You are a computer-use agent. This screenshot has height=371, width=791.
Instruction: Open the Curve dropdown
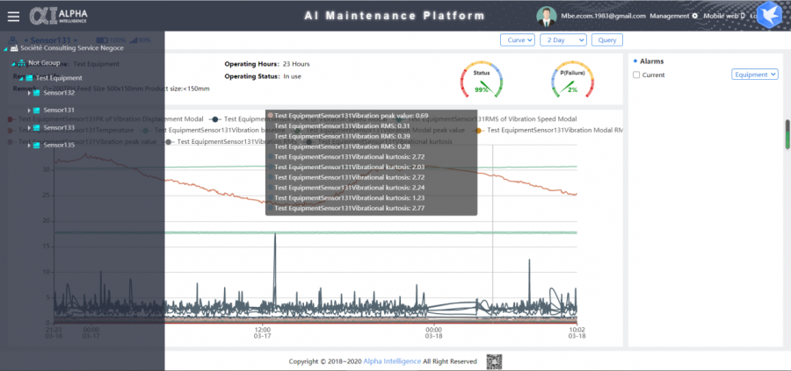click(x=518, y=39)
